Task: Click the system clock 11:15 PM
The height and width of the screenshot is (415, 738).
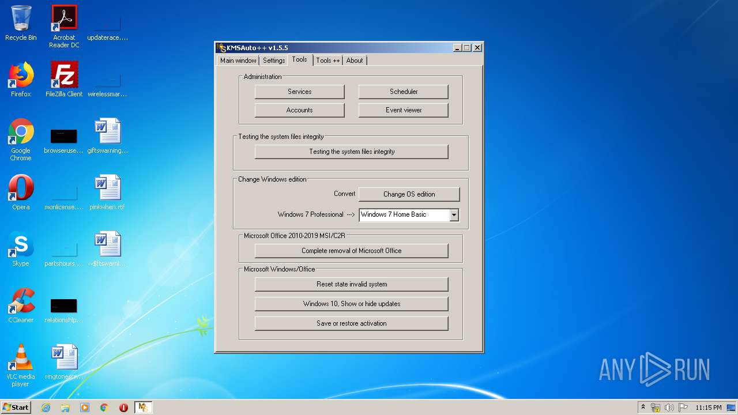Action: [x=709, y=408]
